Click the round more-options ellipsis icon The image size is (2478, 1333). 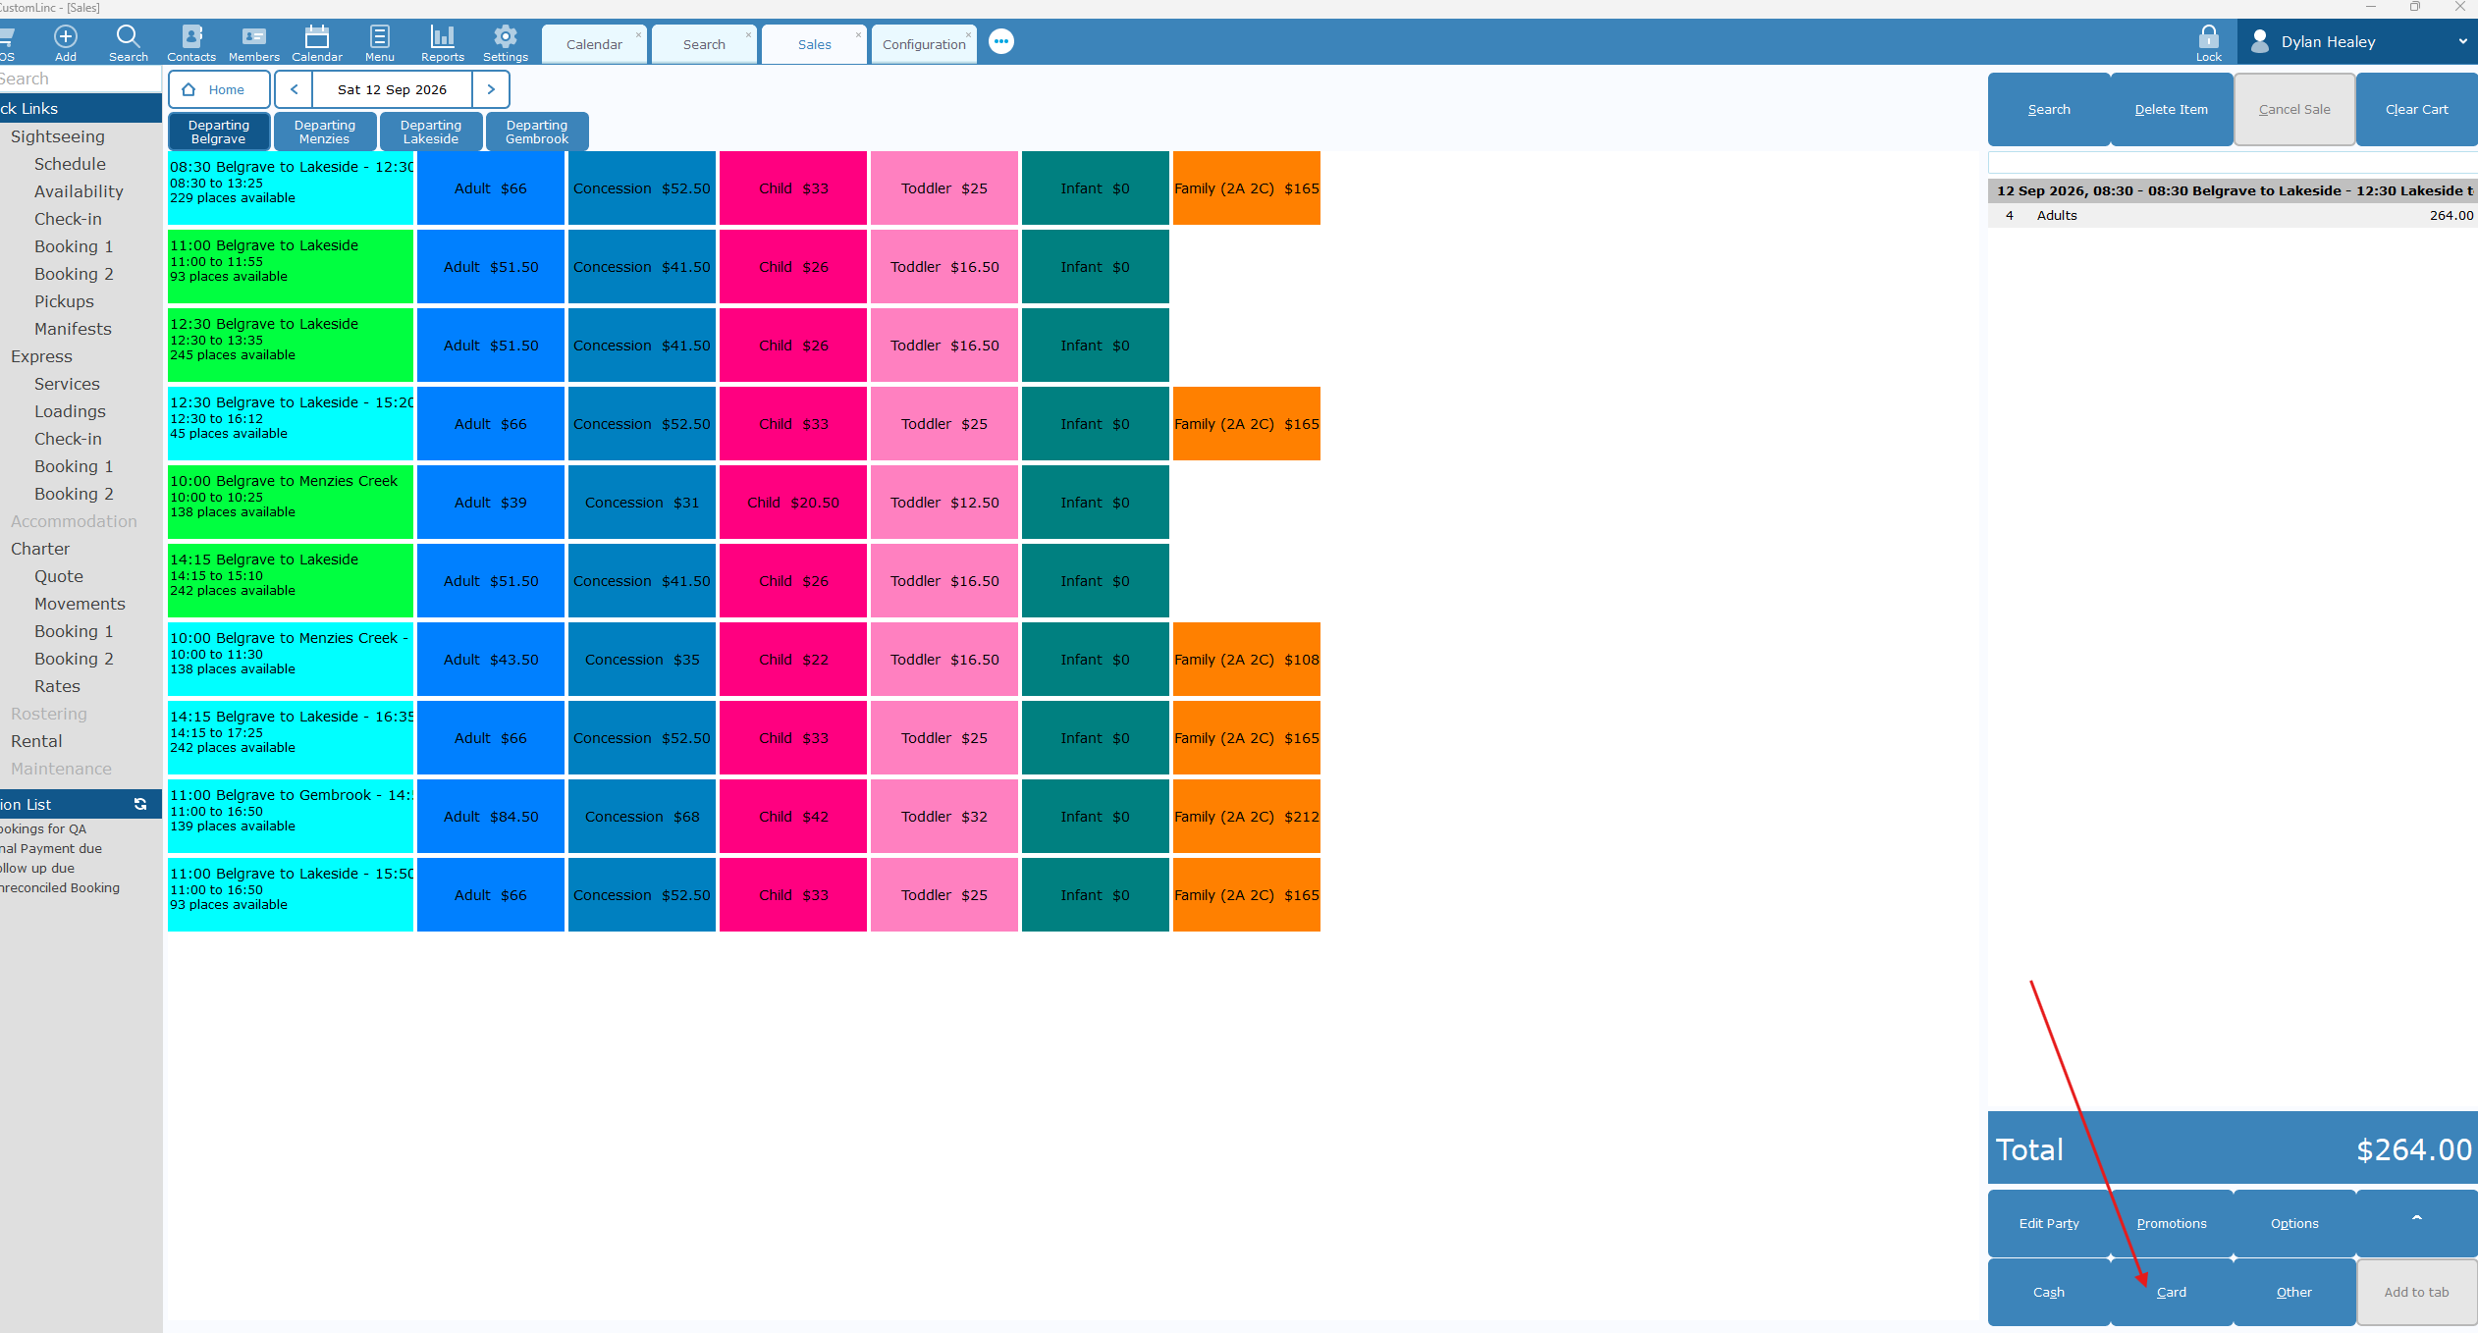pos(1000,42)
